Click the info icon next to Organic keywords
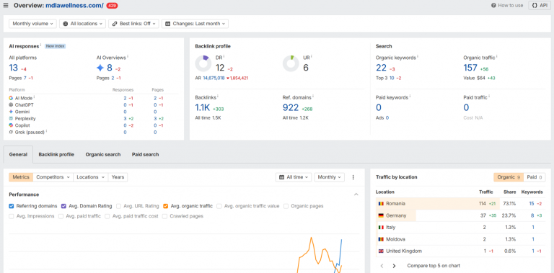Image resolution: width=554 pixels, height=273 pixels. pyautogui.click(x=418, y=56)
